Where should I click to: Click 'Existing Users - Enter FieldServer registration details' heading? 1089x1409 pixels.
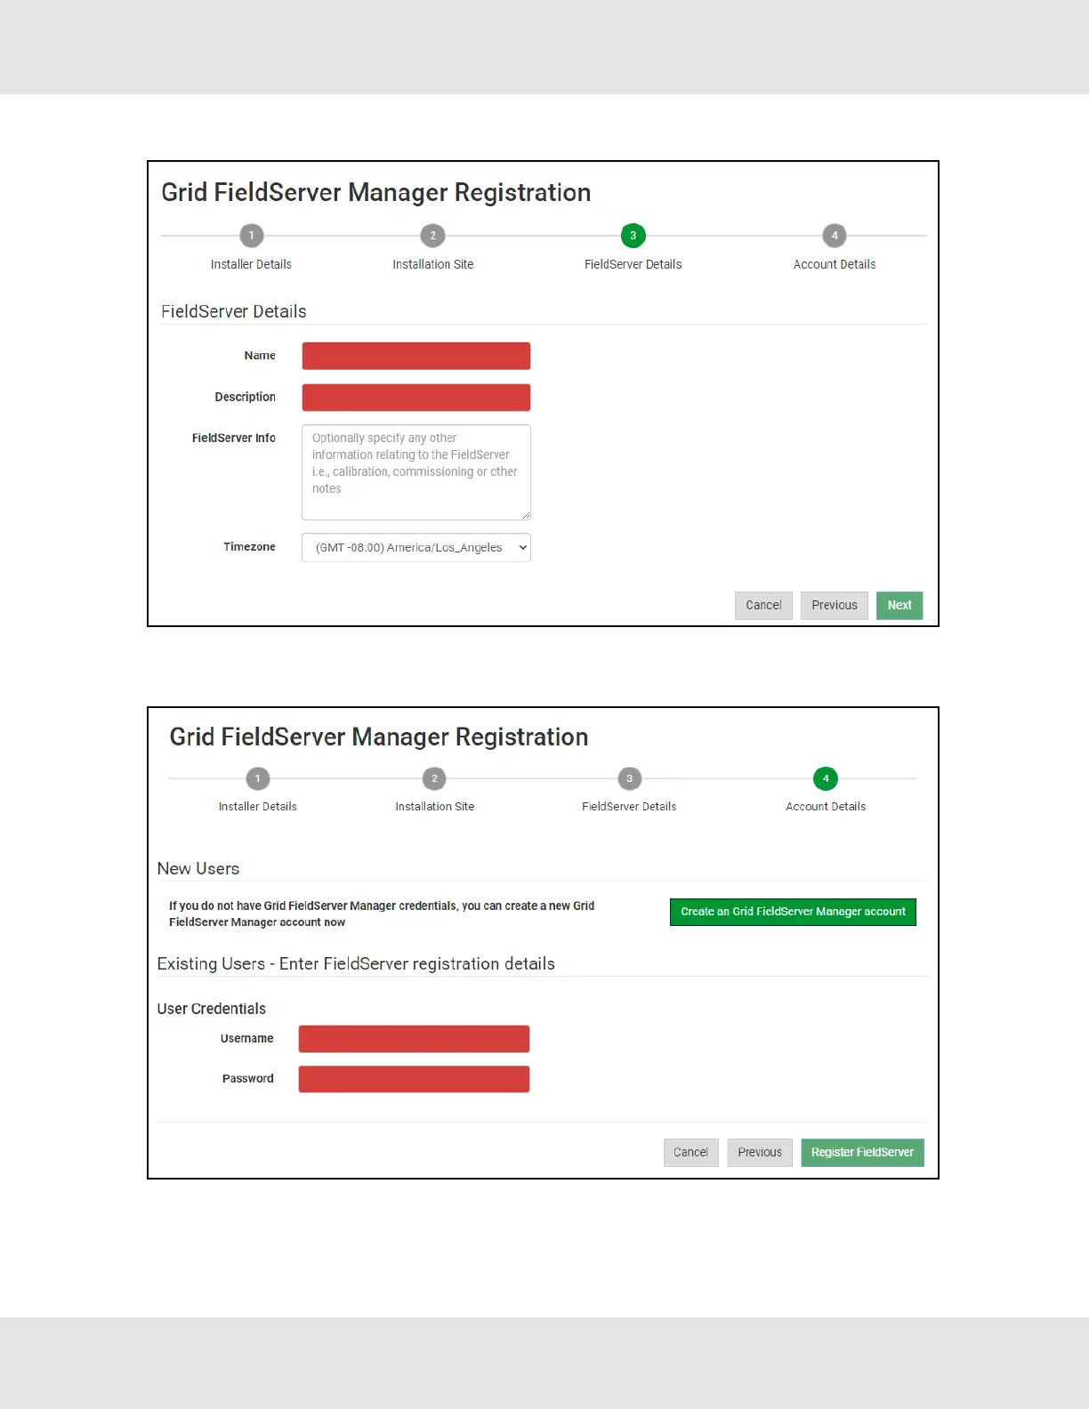(356, 964)
